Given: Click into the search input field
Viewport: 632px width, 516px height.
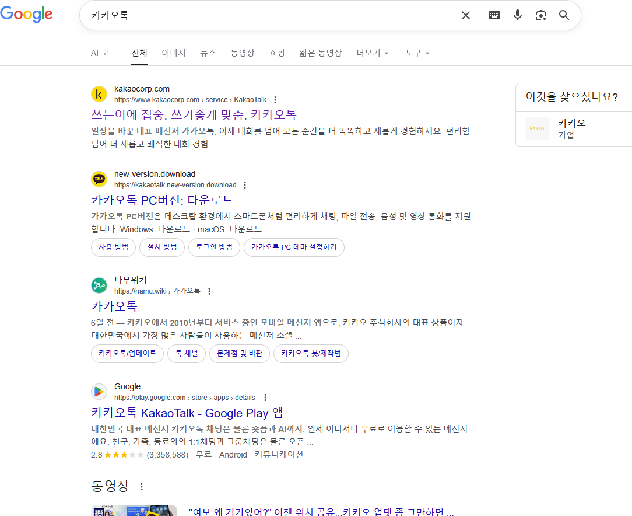Looking at the screenshot, I should (268, 15).
